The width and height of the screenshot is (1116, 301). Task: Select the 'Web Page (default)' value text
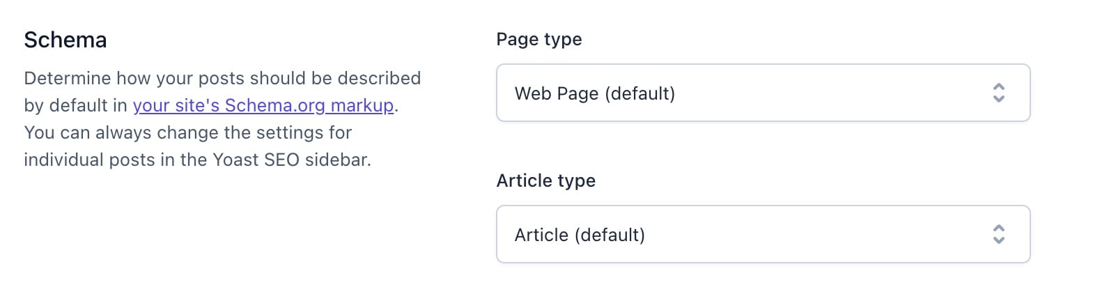click(595, 93)
